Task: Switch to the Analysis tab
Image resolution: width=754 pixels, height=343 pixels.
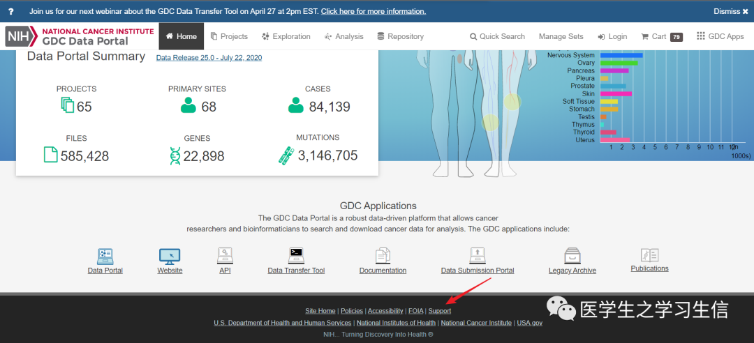Action: pos(343,36)
